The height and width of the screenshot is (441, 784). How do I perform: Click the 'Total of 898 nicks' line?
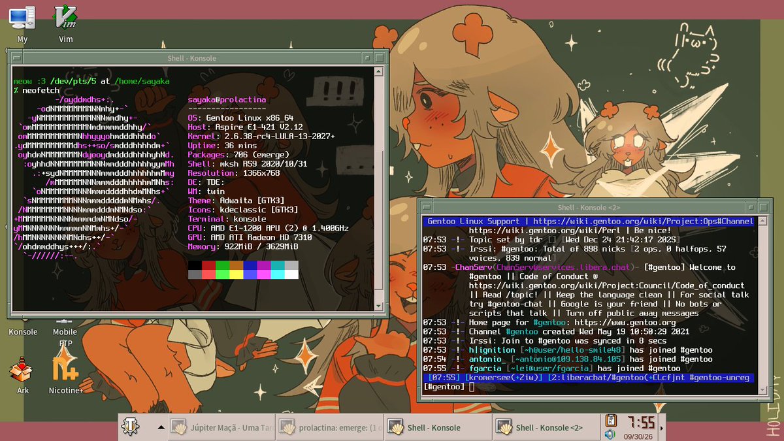coord(574,253)
